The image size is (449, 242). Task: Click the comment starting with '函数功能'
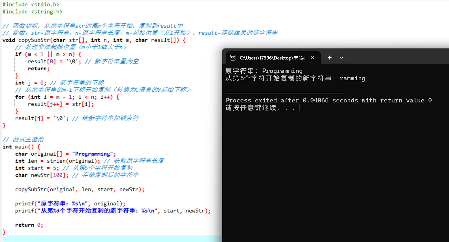pos(92,26)
